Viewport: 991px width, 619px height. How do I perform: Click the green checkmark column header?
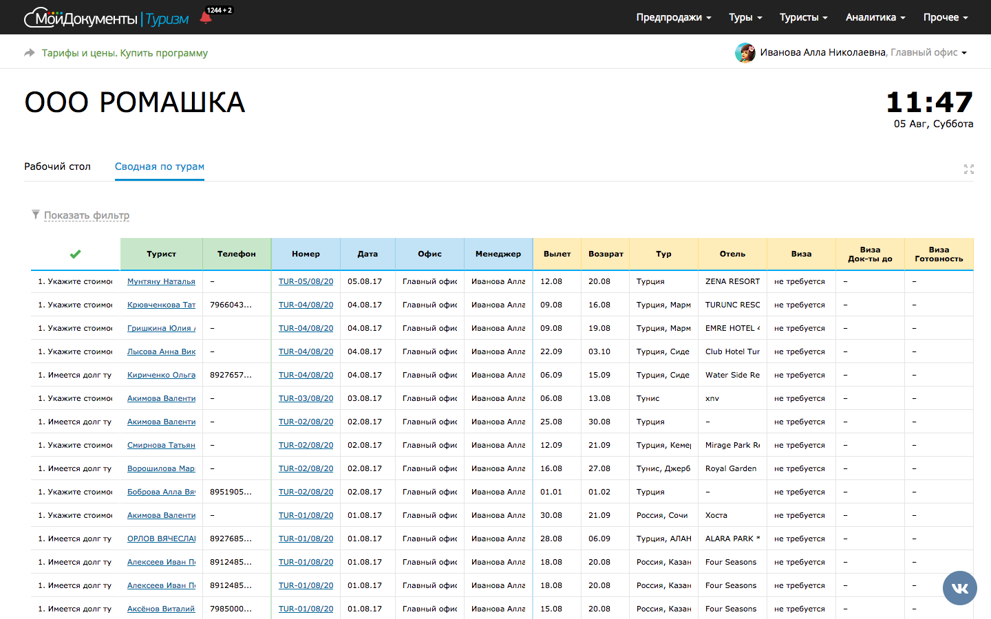point(76,254)
